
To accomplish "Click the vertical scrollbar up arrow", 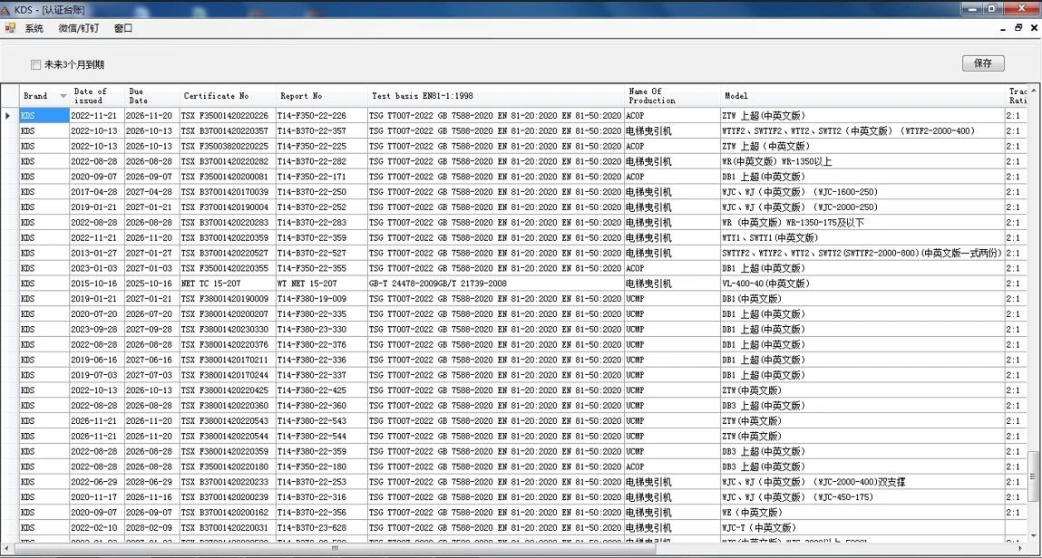I will tap(1035, 90).
